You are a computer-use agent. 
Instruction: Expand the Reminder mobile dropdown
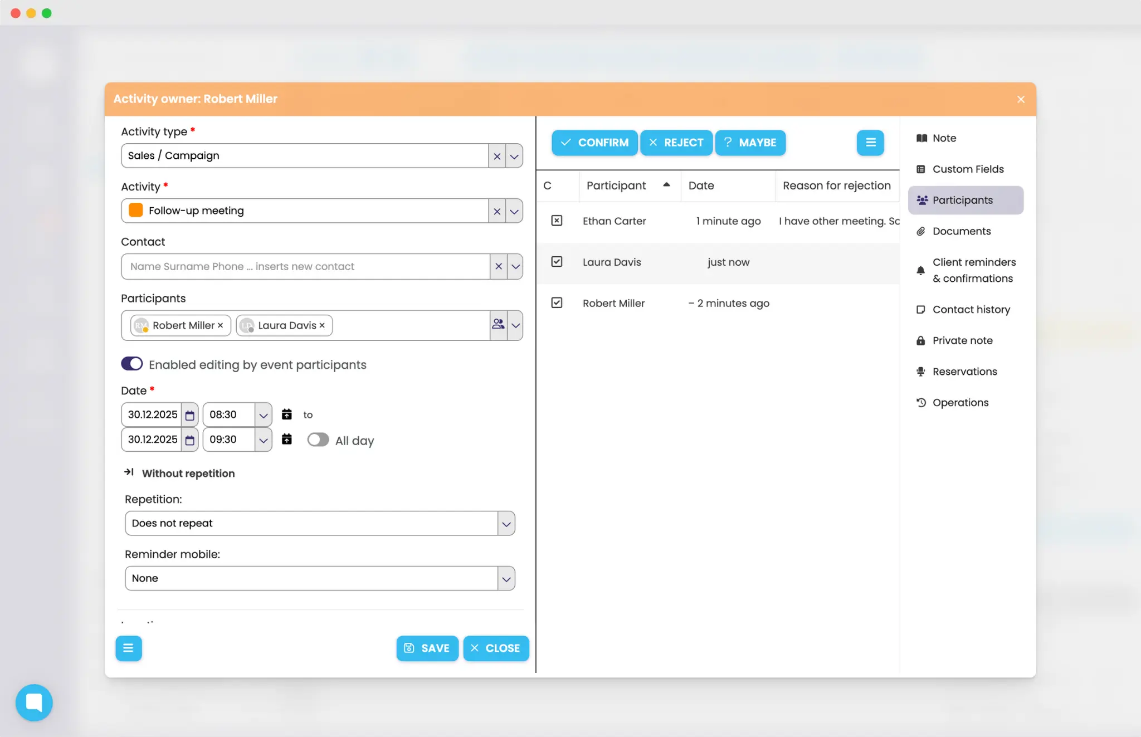506,578
